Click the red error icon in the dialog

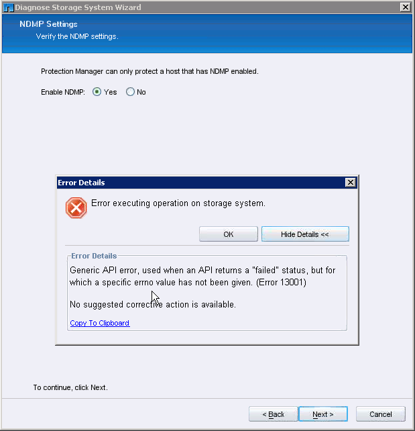pos(76,207)
